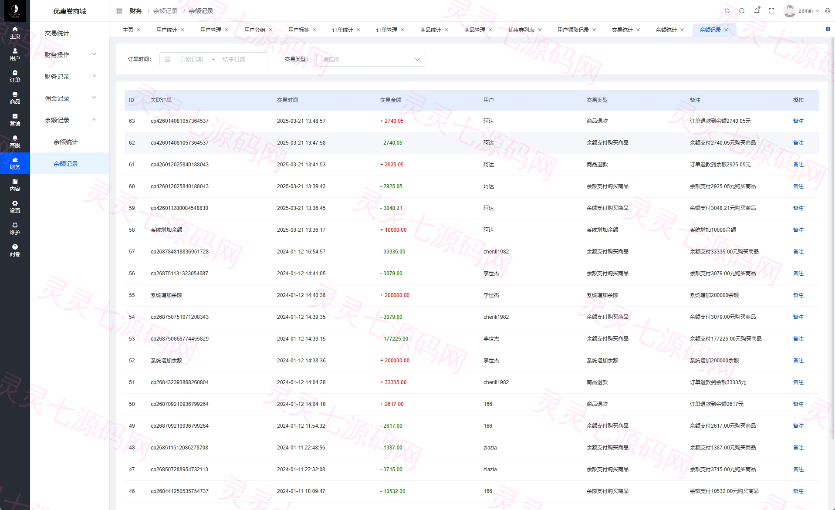The height and width of the screenshot is (510, 835).
Task: Open the theme settings gear icon
Action: coord(828,11)
